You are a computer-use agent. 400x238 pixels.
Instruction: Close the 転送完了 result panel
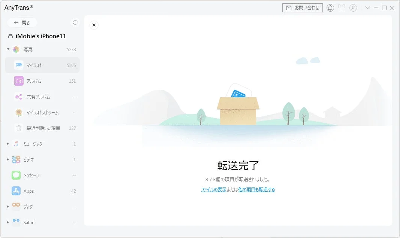tap(94, 25)
